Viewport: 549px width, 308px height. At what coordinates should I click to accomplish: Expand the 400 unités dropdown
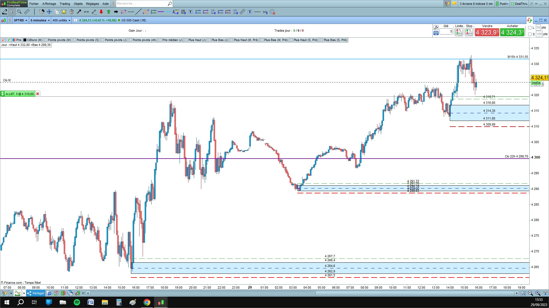pyautogui.click(x=61, y=20)
